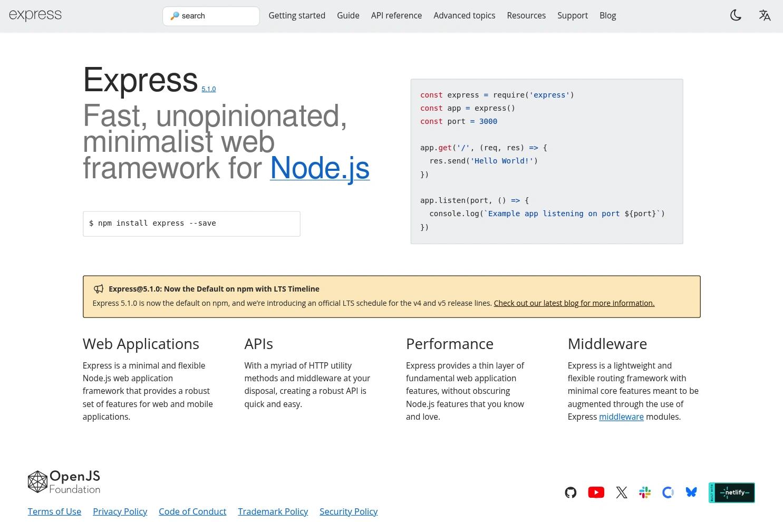Viewport: 783px width, 522px height.
Task: Click the announcement title about Express@5.1.0
Action: [214, 289]
